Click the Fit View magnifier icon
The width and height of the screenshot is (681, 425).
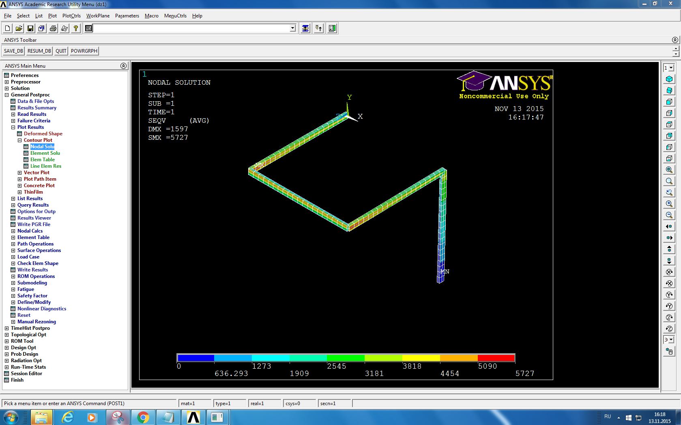point(669,170)
